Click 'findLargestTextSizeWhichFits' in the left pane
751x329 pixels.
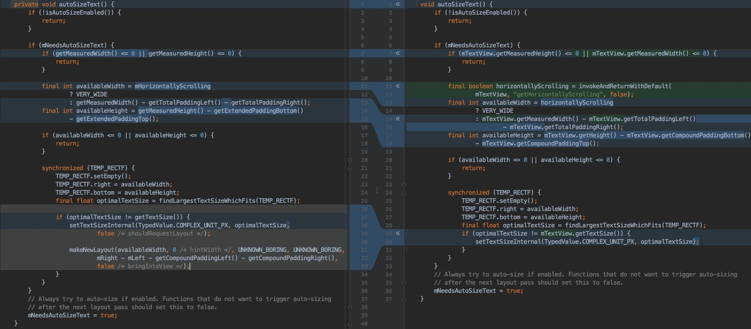pyautogui.click(x=207, y=201)
